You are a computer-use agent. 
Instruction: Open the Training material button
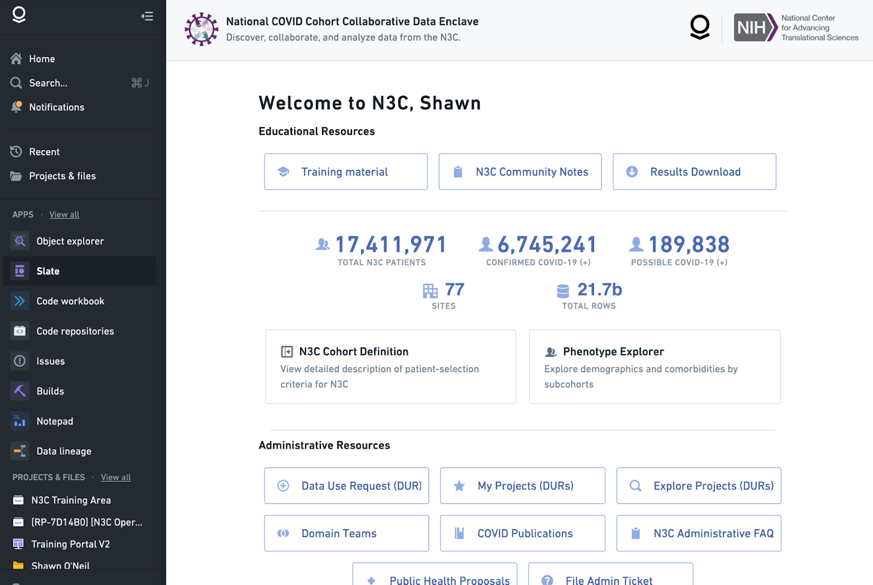(x=345, y=172)
